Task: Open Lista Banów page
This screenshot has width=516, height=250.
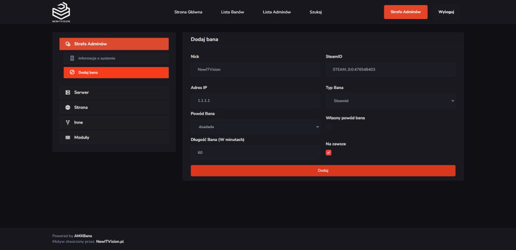Action: 233,12
